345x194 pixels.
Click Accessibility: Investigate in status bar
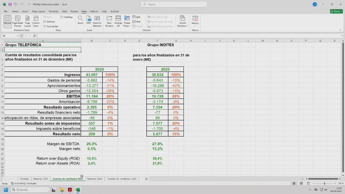(x=24, y=183)
